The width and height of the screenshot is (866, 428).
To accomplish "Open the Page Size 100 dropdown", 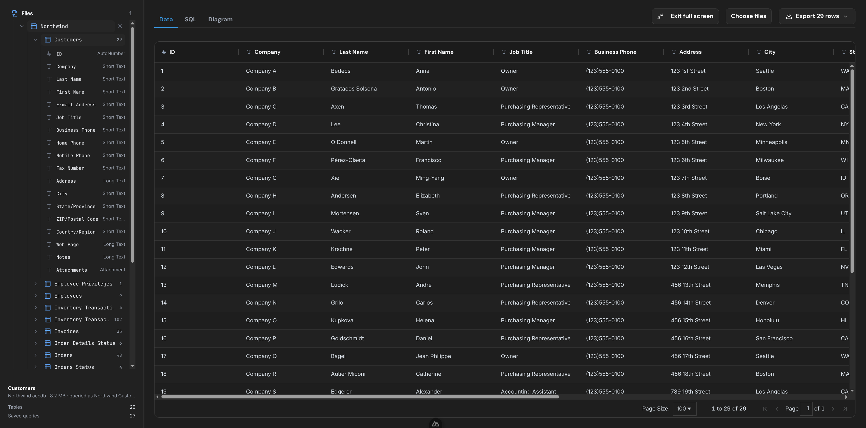I will [x=684, y=408].
